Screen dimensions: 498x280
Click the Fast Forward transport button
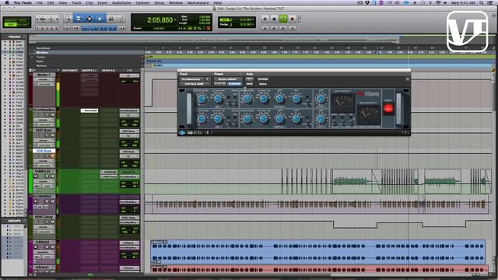click(283, 28)
